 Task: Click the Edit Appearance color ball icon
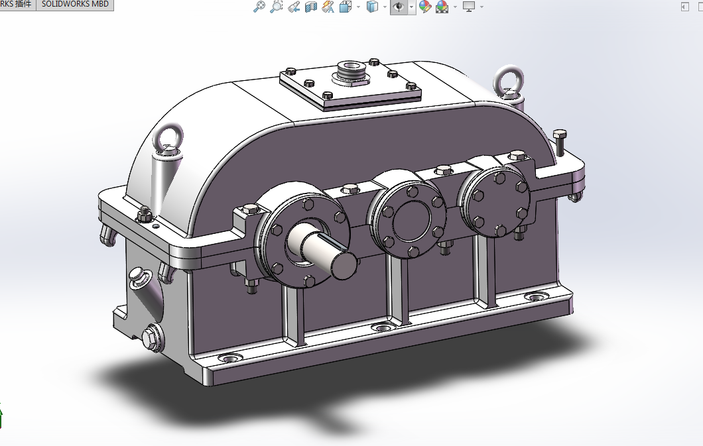point(424,7)
